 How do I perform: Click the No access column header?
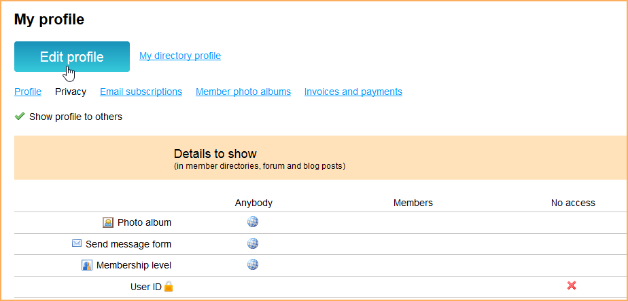(573, 203)
